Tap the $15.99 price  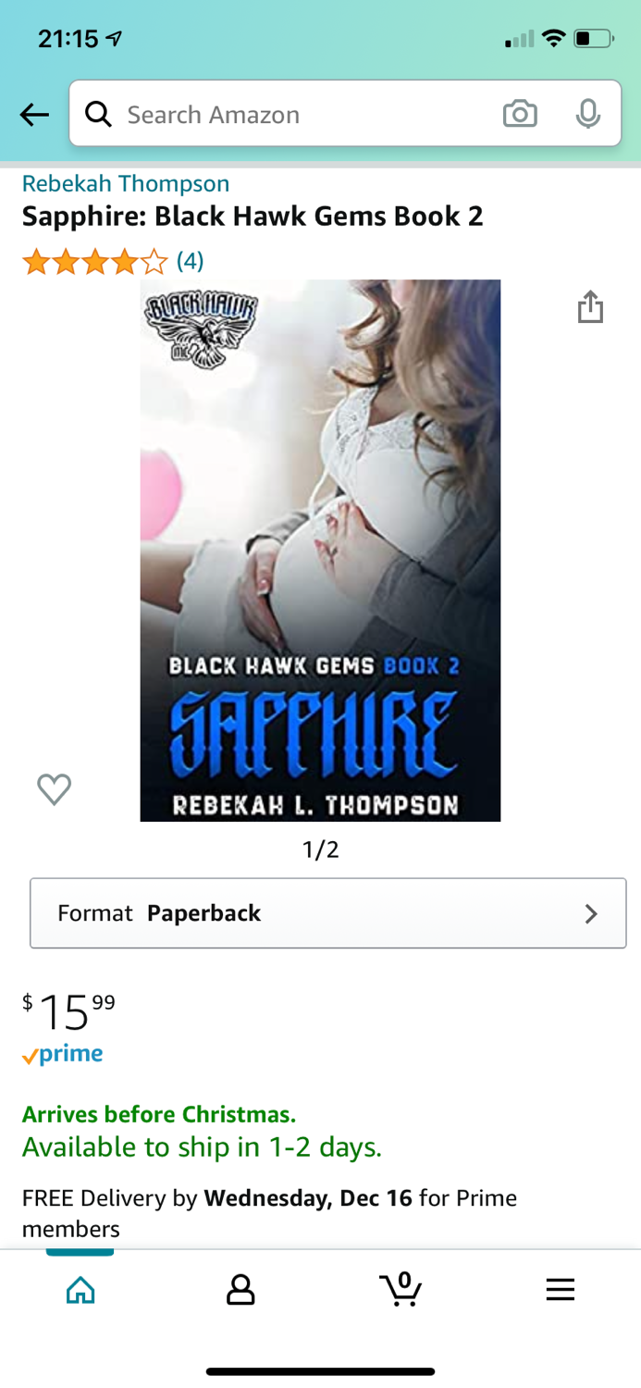[x=68, y=1011]
